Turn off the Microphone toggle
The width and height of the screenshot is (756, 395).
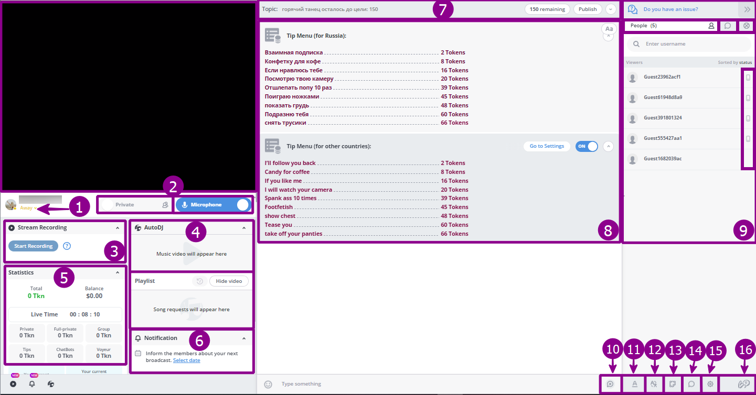coord(242,205)
